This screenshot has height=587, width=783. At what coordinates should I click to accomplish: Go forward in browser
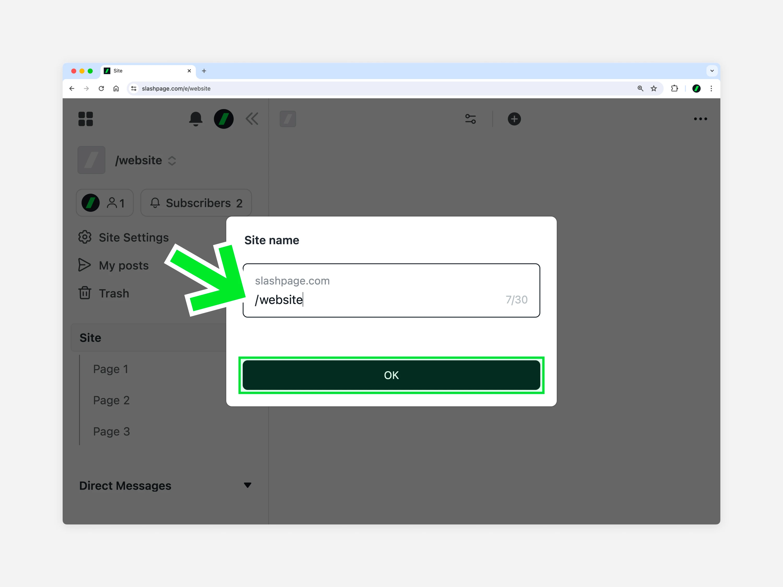[86, 88]
